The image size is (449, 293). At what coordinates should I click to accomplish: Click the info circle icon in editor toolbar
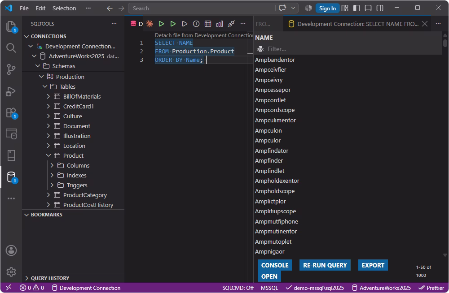pyautogui.click(x=196, y=24)
